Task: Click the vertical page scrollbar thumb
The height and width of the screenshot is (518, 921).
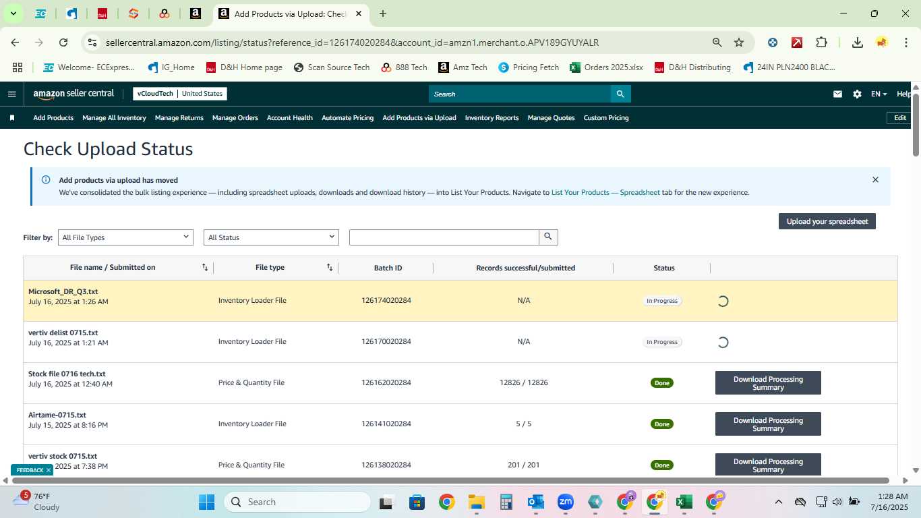Action: click(x=916, y=125)
